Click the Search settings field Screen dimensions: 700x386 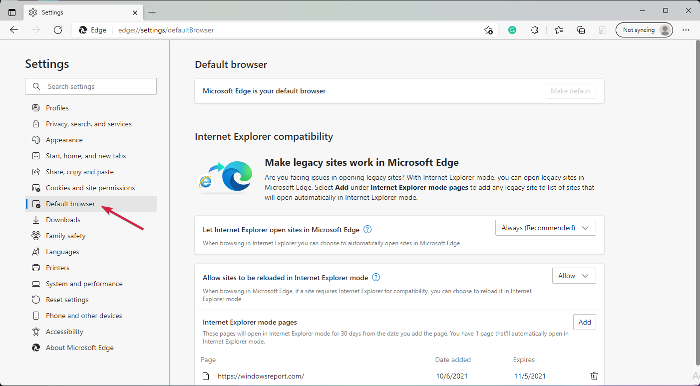pos(90,86)
